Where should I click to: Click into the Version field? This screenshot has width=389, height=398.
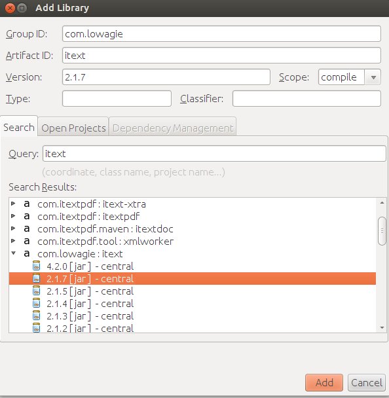166,77
